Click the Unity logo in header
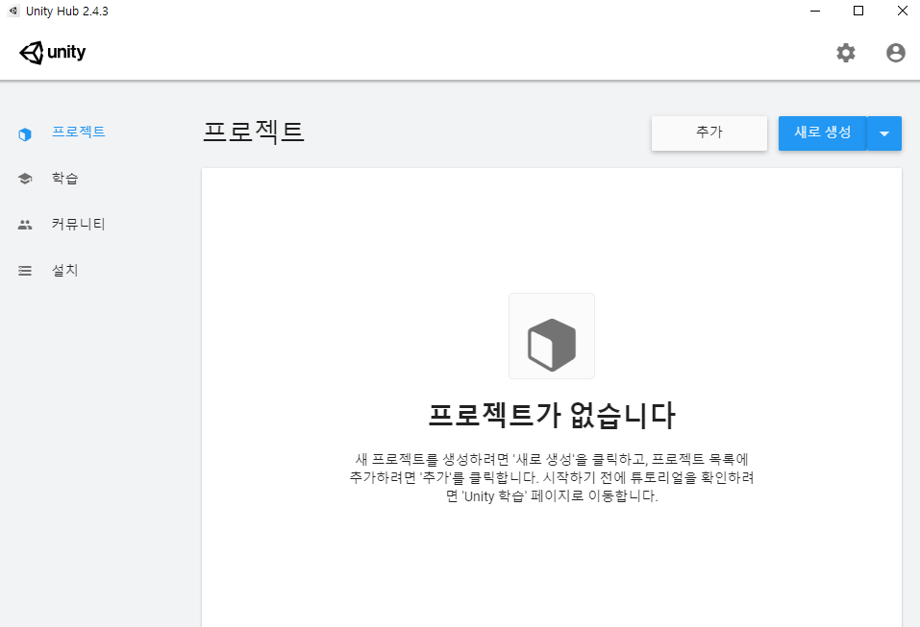This screenshot has height=627, width=920. [x=52, y=52]
